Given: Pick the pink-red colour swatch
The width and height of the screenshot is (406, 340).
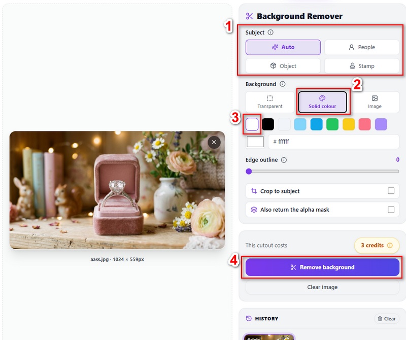Looking at the screenshot, I should click(364, 124).
